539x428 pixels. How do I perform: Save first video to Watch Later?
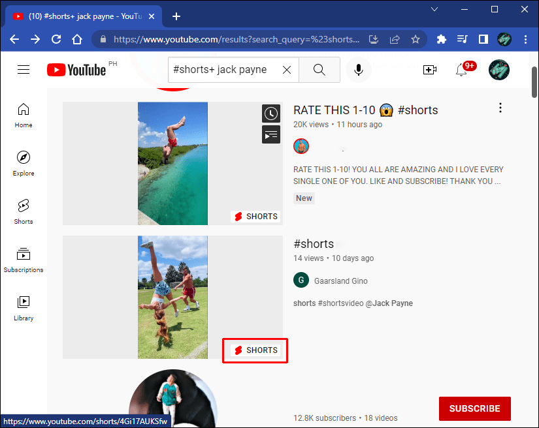click(271, 114)
